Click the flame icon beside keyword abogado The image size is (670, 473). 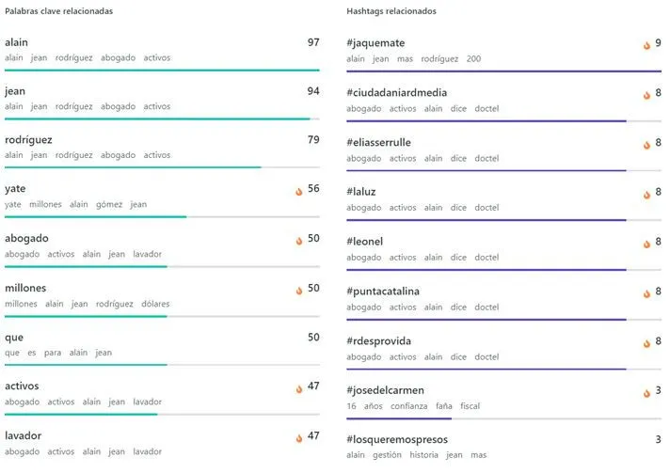tap(298, 240)
